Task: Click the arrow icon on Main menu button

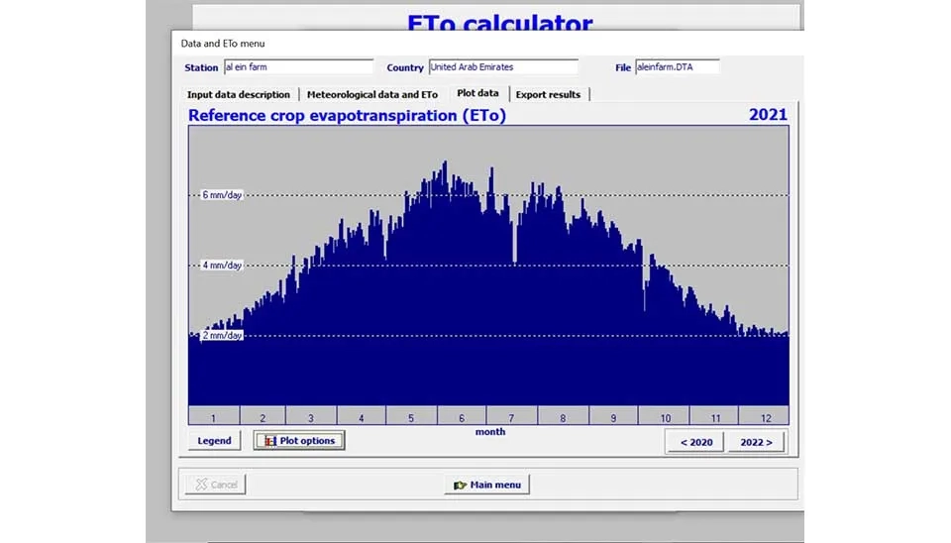Action: coord(460,485)
